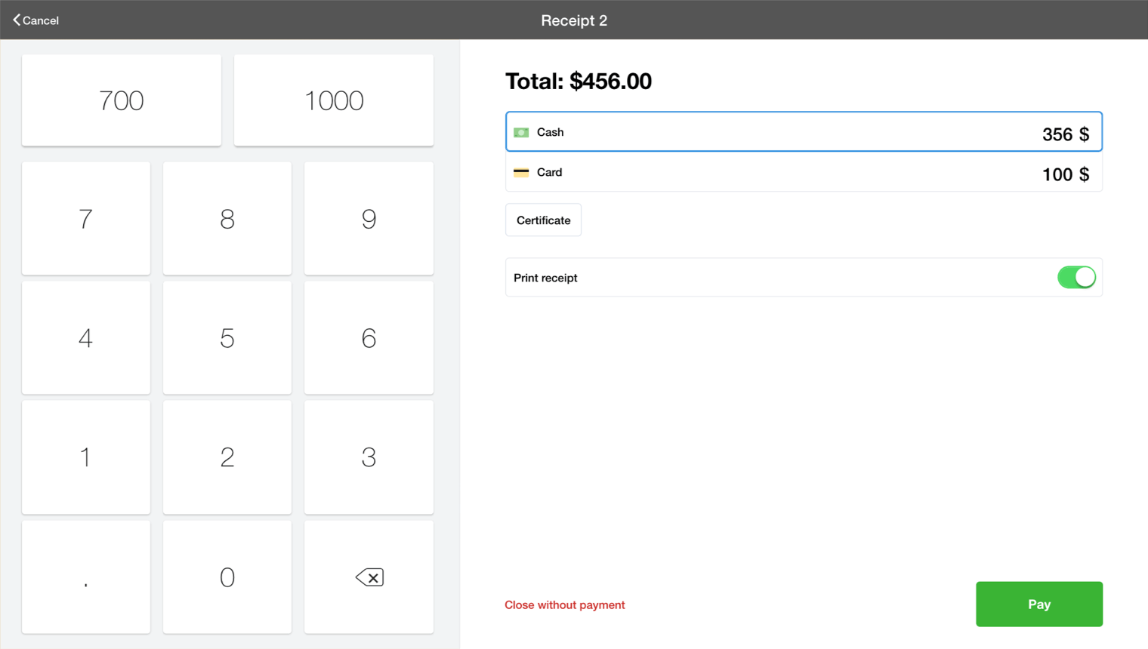This screenshot has height=649, width=1148.
Task: Choose Close without payment
Action: click(x=564, y=604)
